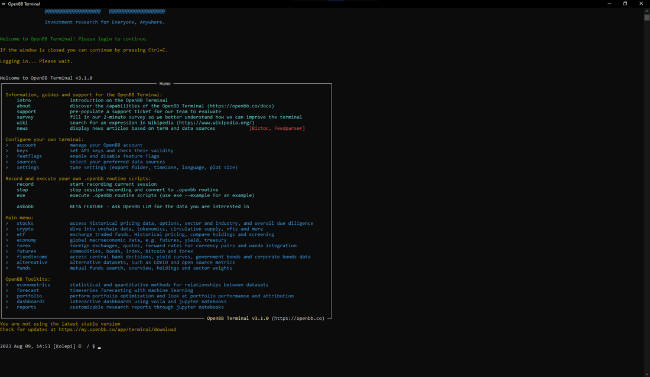Click the arrow marker before 'crypto'

[7, 229]
